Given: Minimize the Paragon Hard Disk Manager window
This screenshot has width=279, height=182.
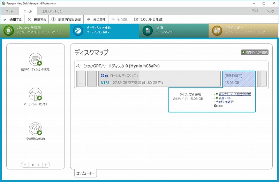Looking at the screenshot, I should (x=254, y=3).
